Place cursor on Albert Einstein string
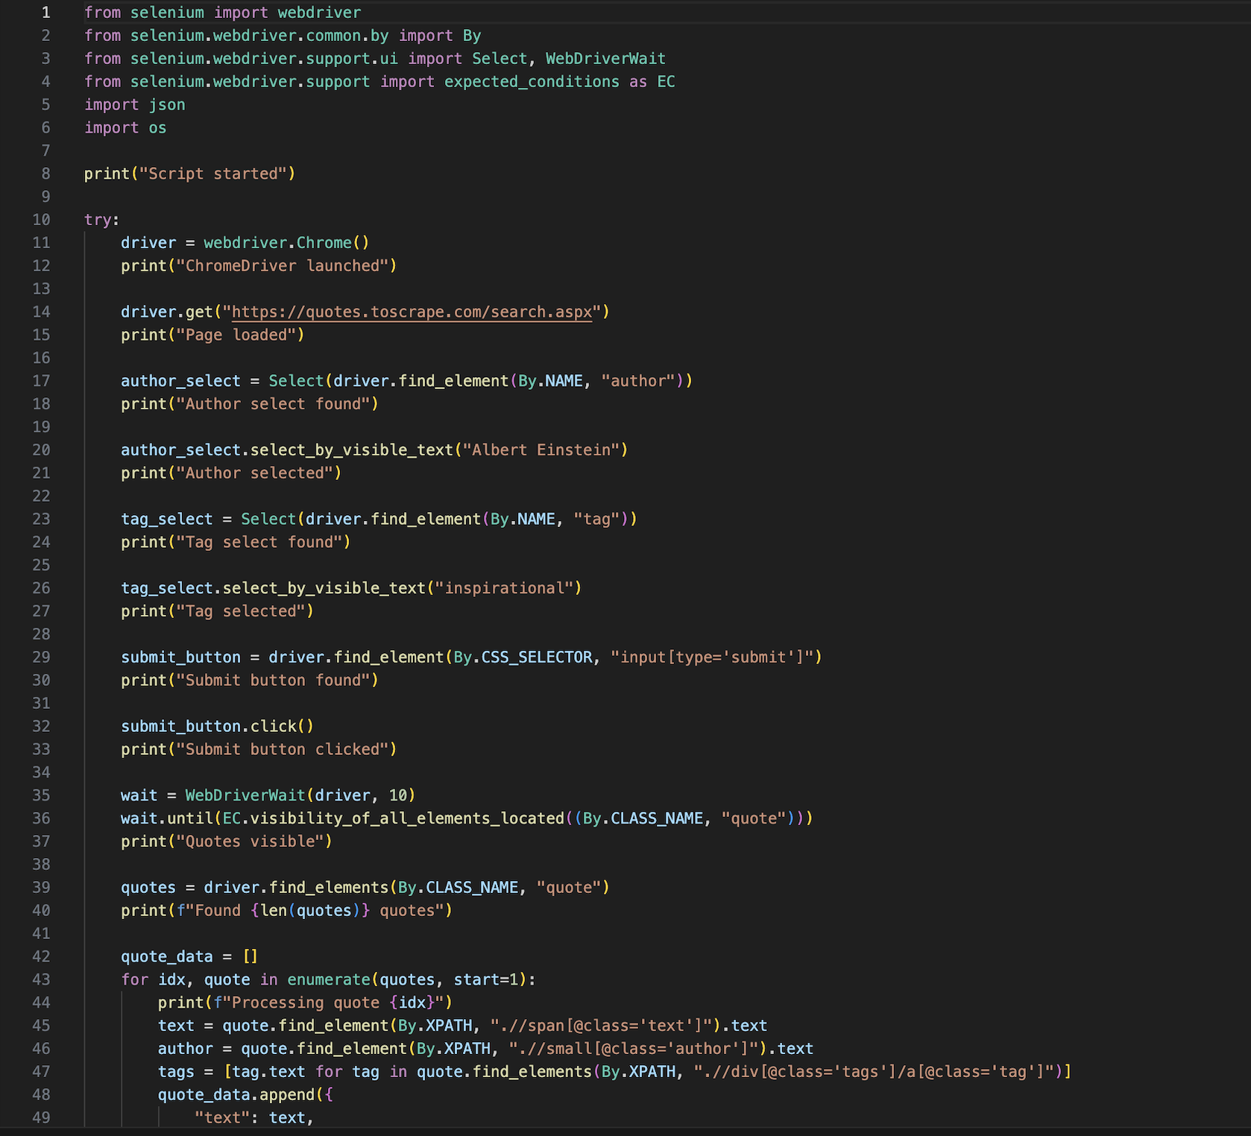 [543, 449]
